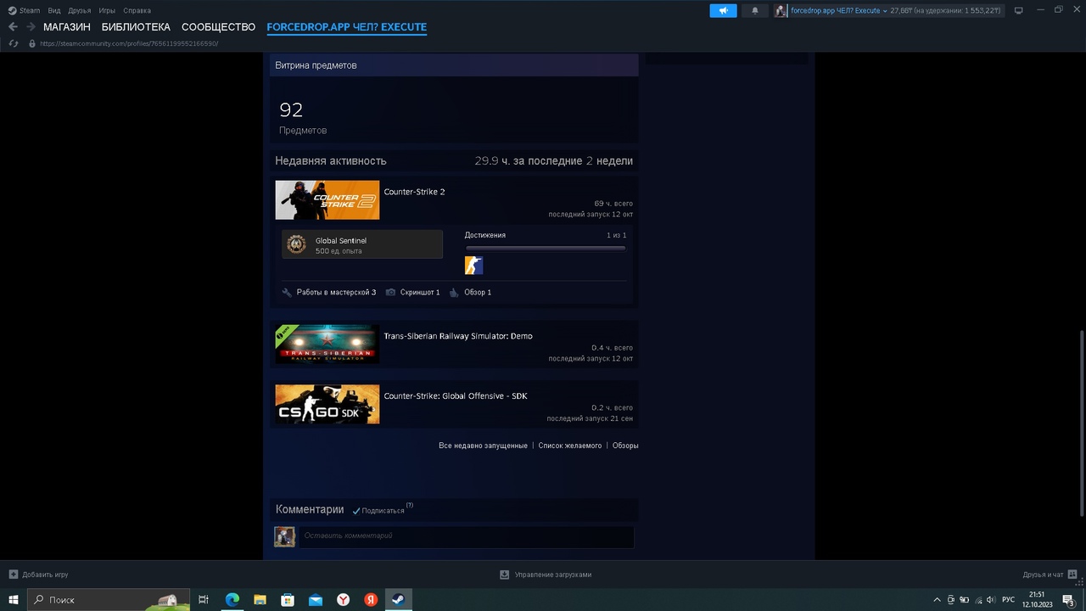Click the workshop wrench icon

point(287,292)
